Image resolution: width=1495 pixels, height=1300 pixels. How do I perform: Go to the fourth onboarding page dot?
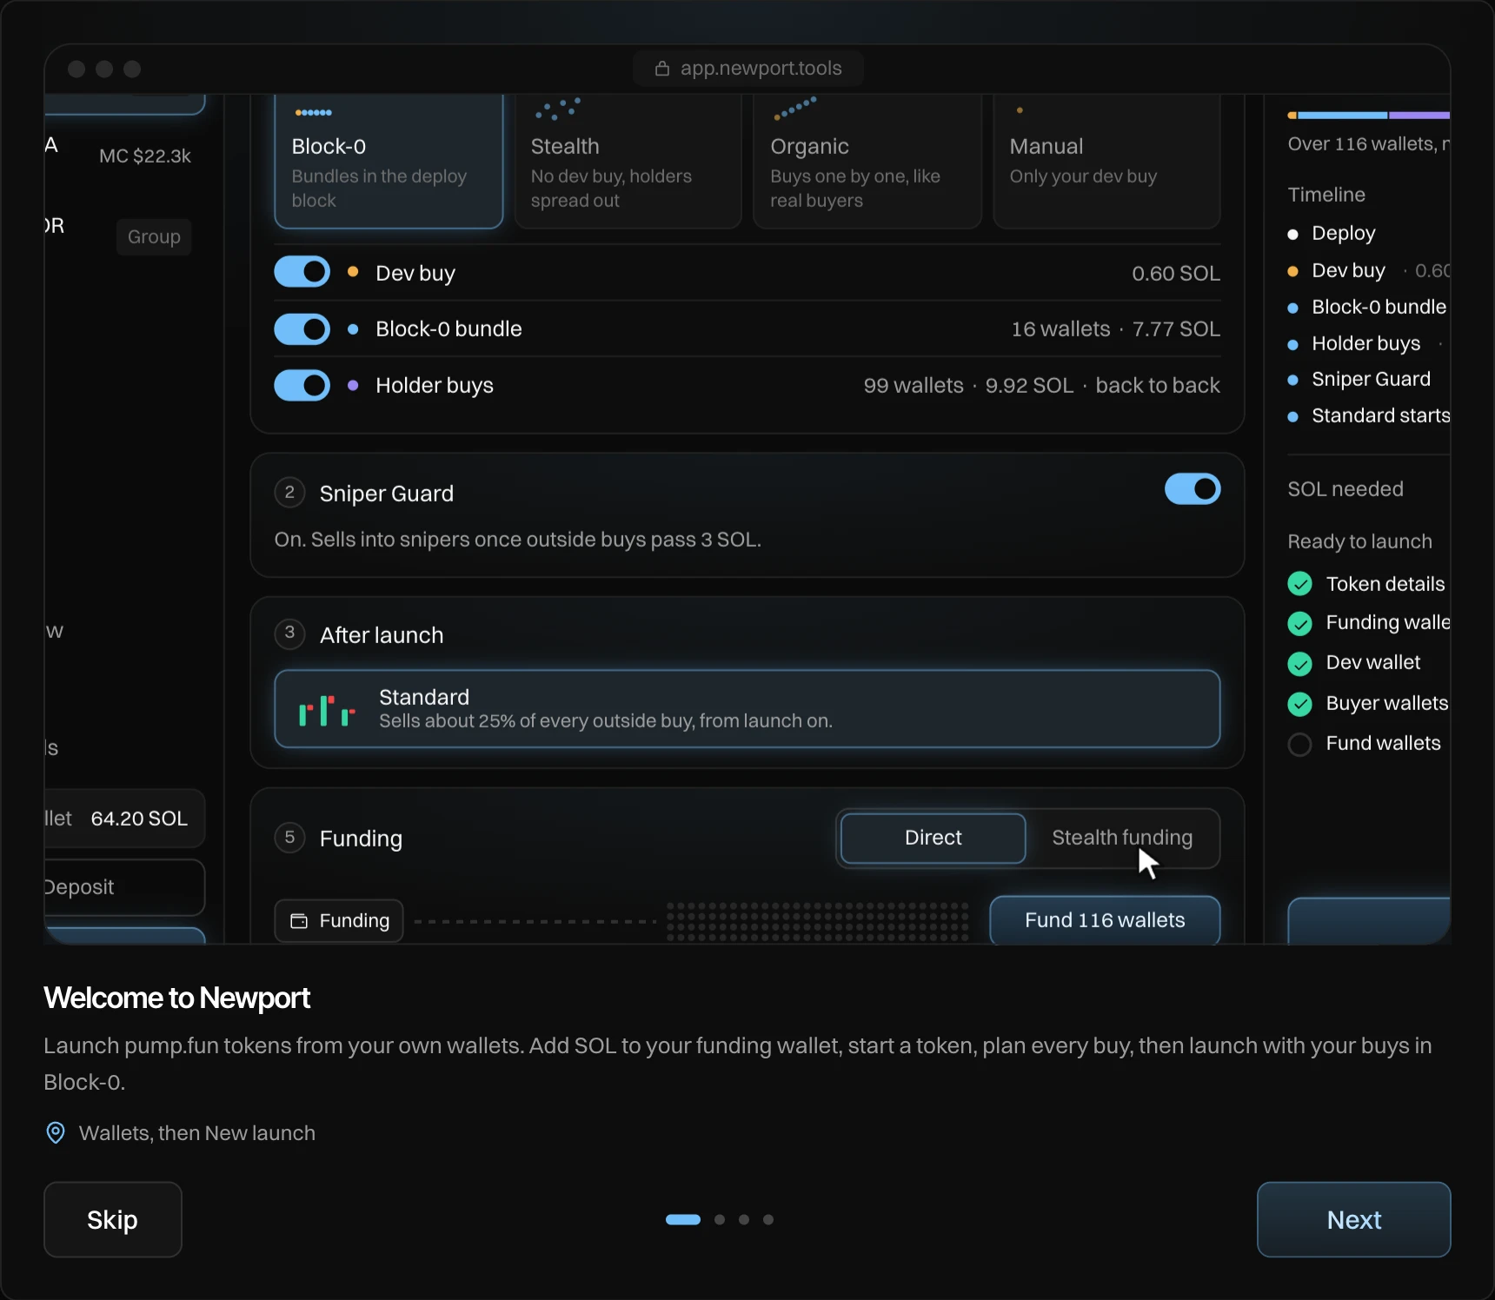768,1219
